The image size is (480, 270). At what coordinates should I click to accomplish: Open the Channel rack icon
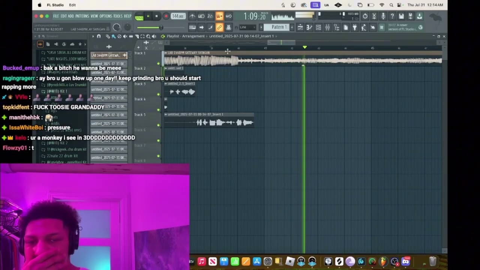[x=318, y=27]
